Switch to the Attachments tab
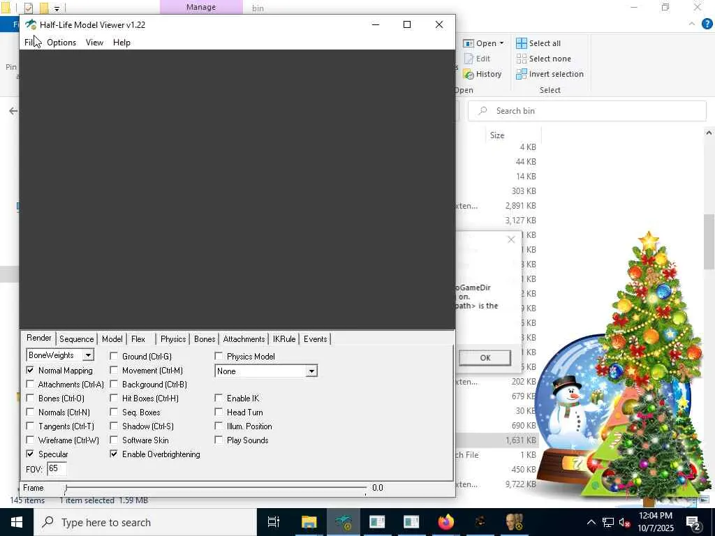This screenshot has width=715, height=536. pos(244,339)
